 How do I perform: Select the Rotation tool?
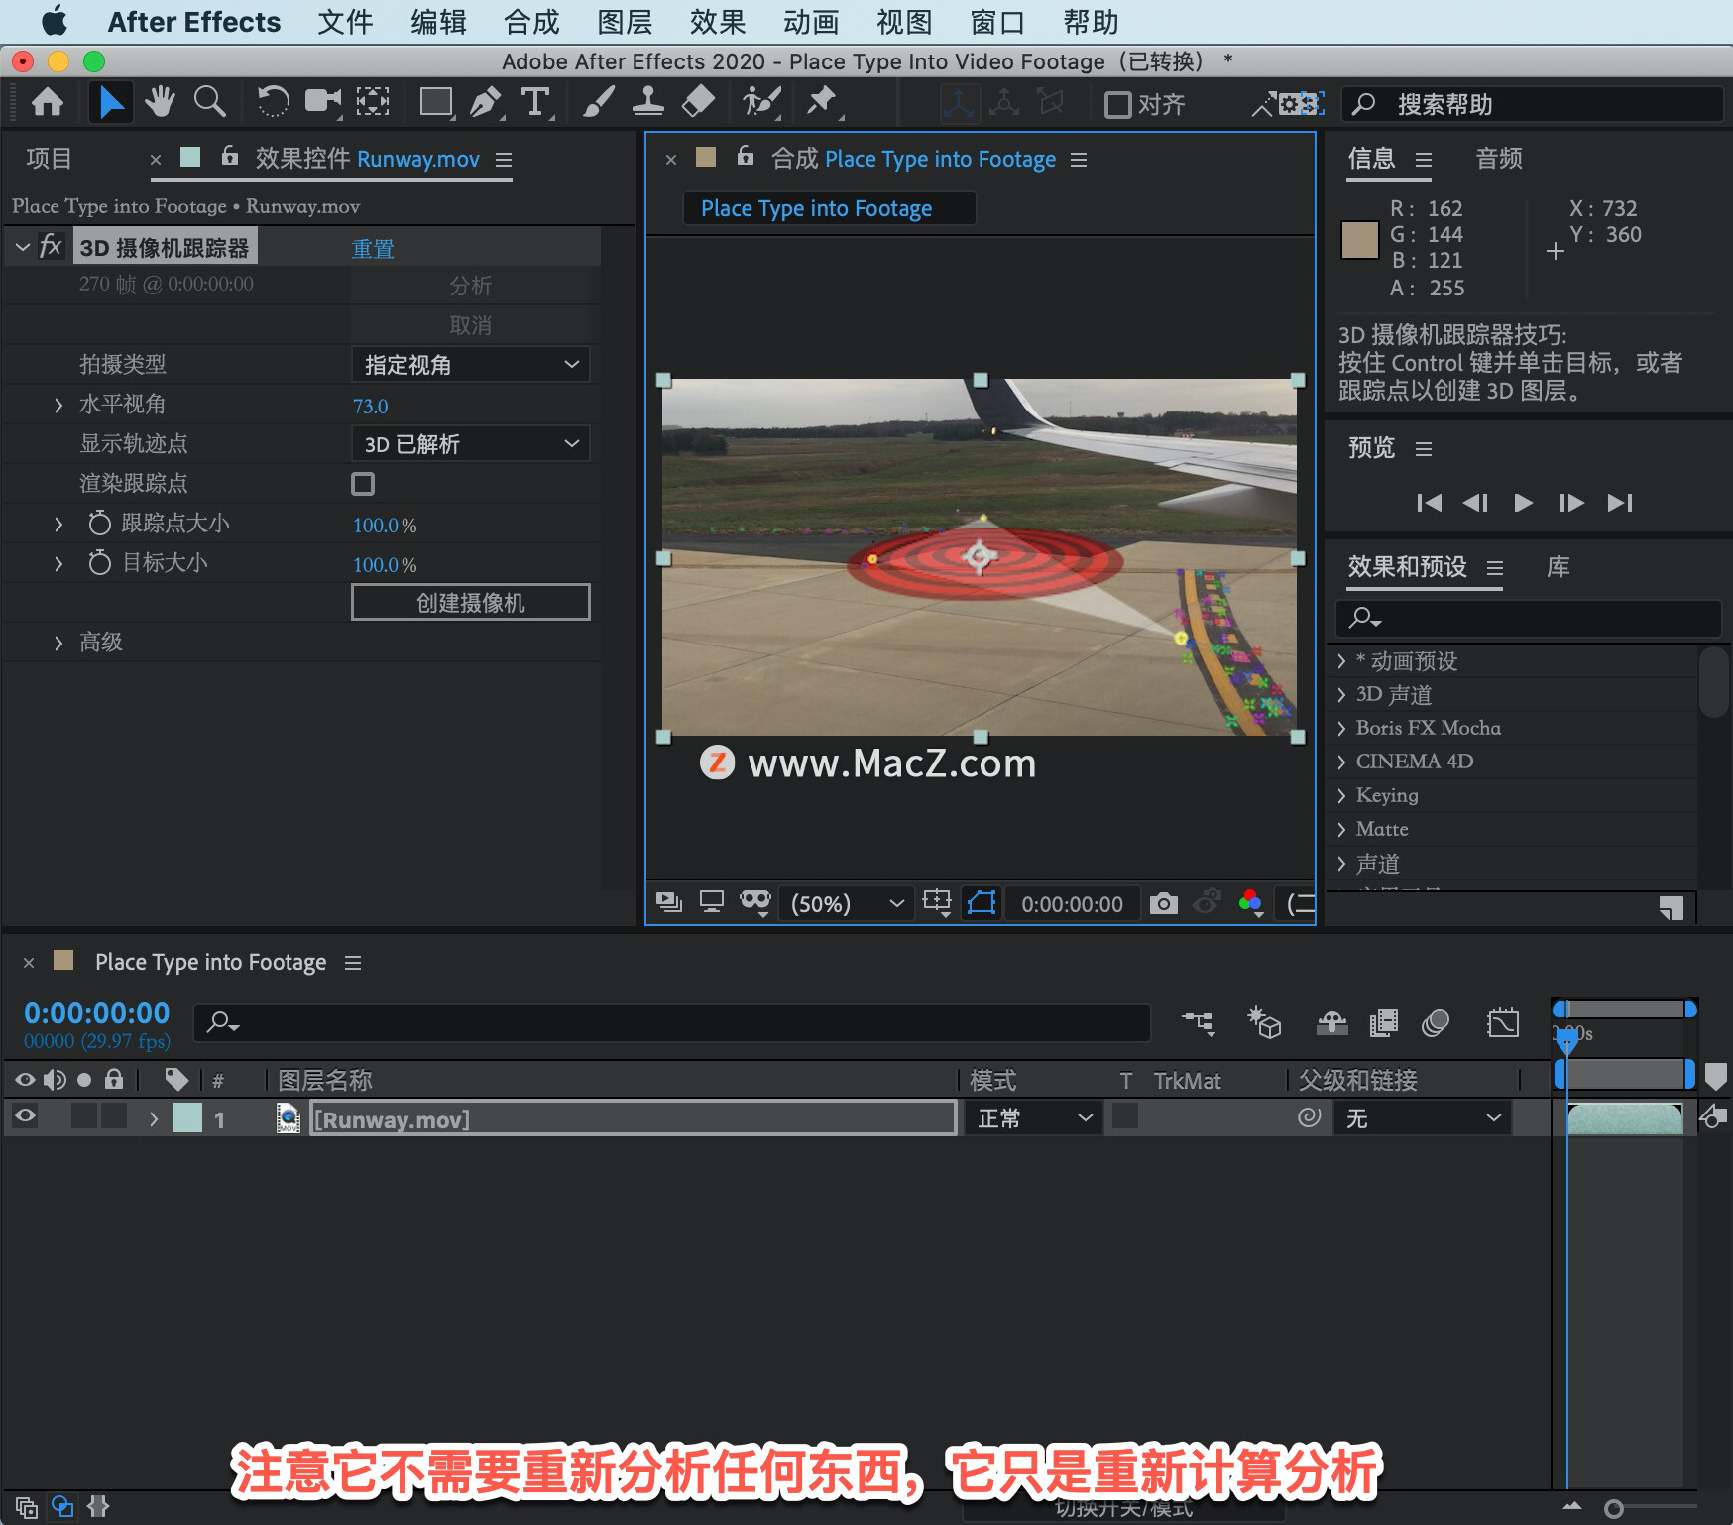coord(273,103)
